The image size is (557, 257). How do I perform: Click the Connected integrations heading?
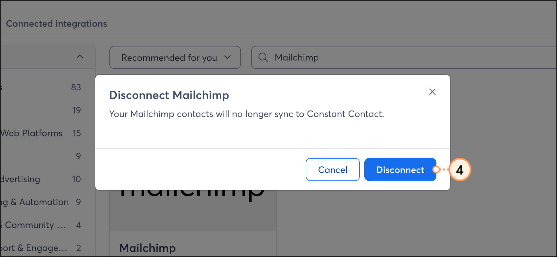click(56, 24)
